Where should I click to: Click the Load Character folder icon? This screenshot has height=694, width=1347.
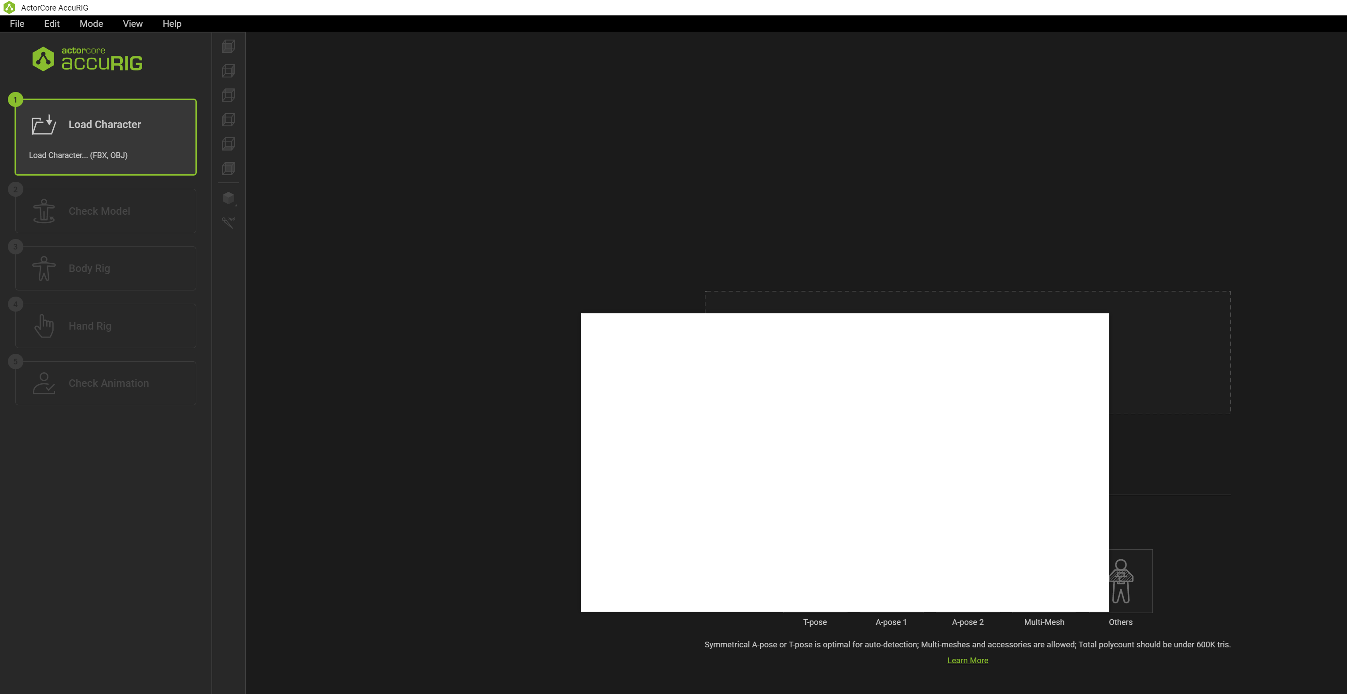pyautogui.click(x=44, y=125)
